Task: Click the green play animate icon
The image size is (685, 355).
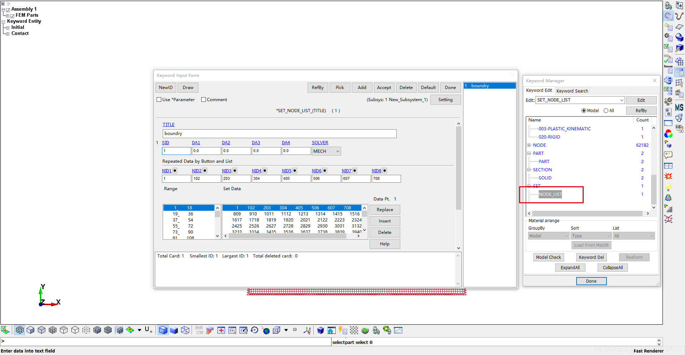Action: [x=365, y=330]
